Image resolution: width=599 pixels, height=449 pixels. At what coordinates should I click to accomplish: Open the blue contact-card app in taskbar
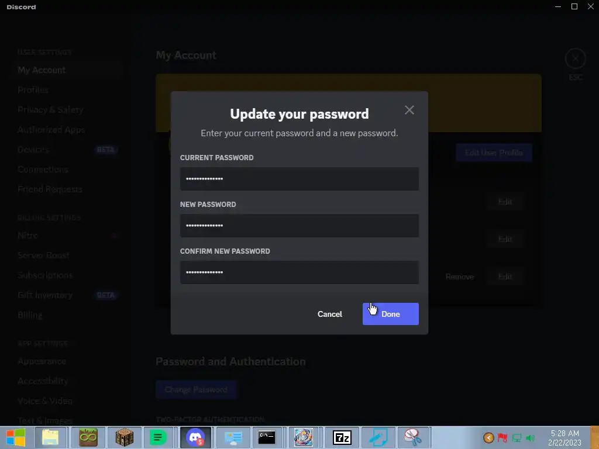pyautogui.click(x=233, y=437)
